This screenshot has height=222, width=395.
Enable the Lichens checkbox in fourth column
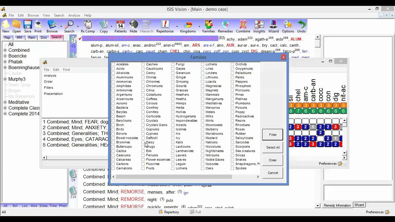pos(203,64)
